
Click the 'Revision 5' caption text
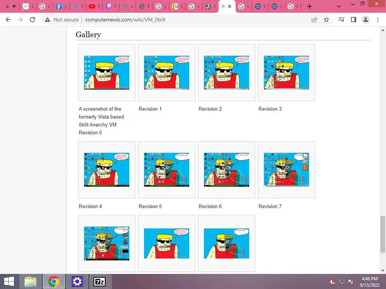[150, 207]
